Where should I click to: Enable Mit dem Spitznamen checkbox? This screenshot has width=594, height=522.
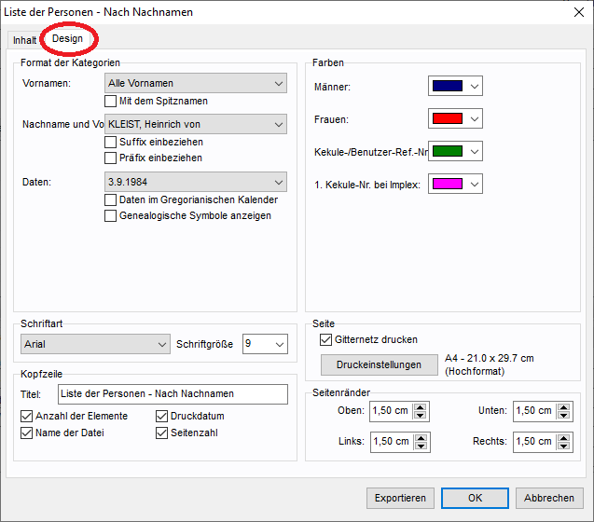click(x=111, y=101)
